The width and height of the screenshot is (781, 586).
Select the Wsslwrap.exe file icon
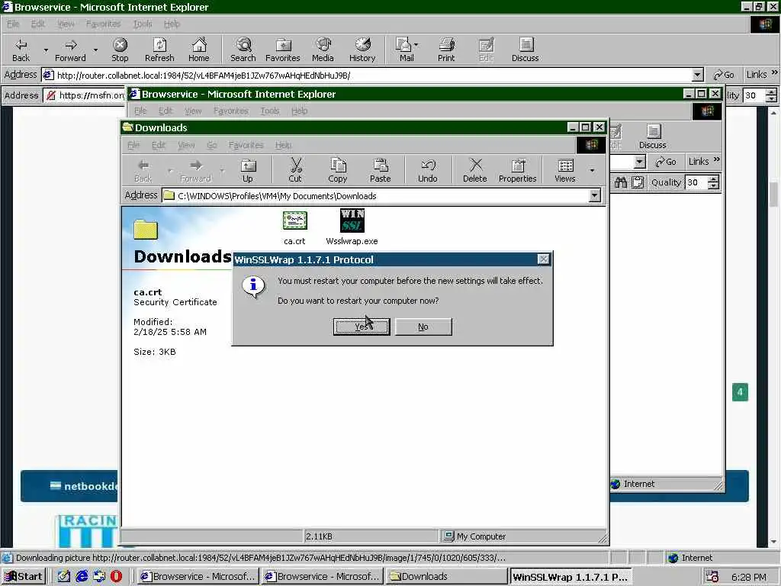click(x=352, y=221)
